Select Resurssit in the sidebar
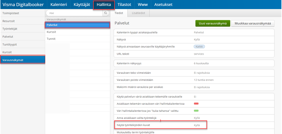Viewport: 282px width, 134px height. tap(23, 21)
